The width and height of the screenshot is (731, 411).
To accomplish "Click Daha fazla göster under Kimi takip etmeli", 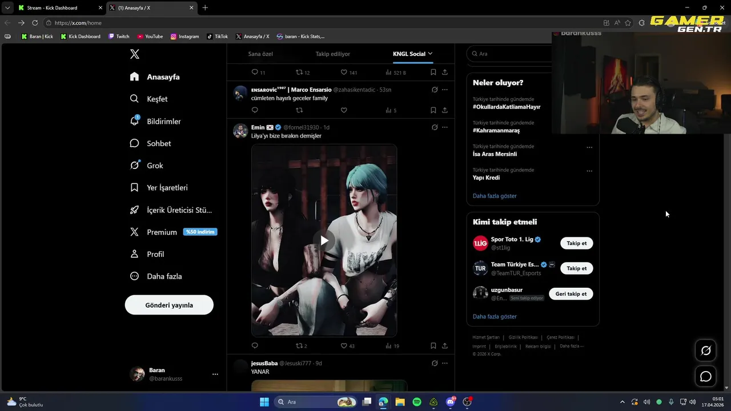I will [495, 316].
